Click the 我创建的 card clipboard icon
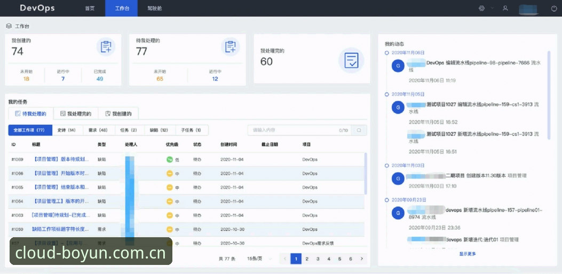 tap(106, 47)
